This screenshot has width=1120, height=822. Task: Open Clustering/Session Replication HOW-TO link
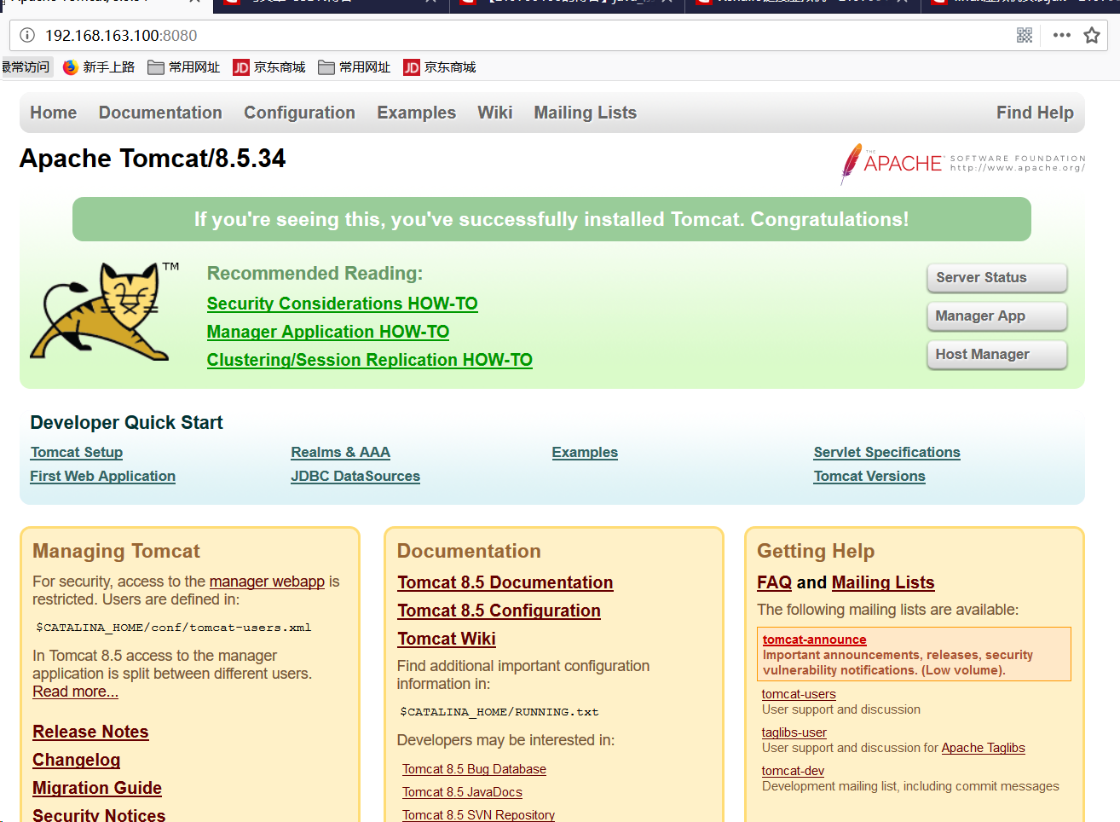click(x=370, y=360)
